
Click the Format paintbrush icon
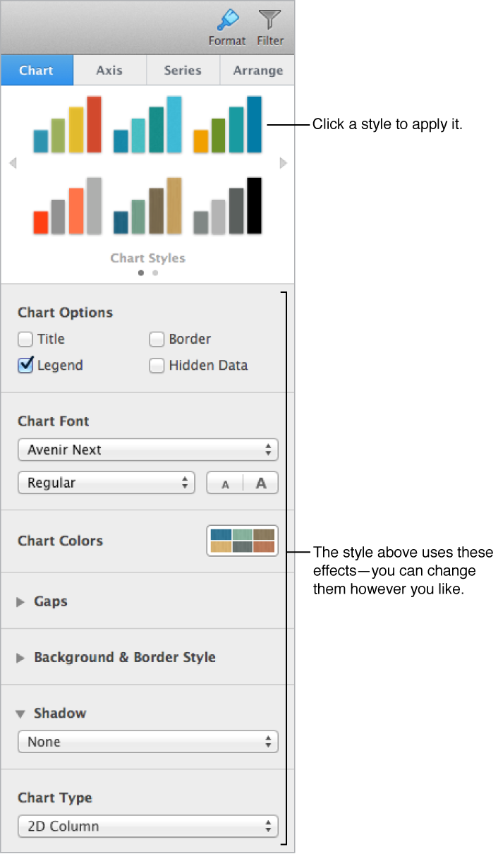(x=226, y=21)
